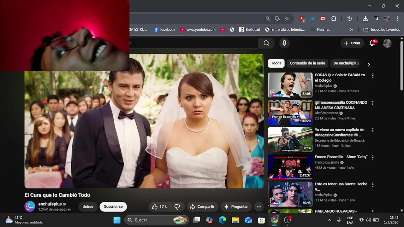Open options for Franco Escamilla Show Gaby video
Viewport: 404px width, 227px height.
[x=373, y=157]
